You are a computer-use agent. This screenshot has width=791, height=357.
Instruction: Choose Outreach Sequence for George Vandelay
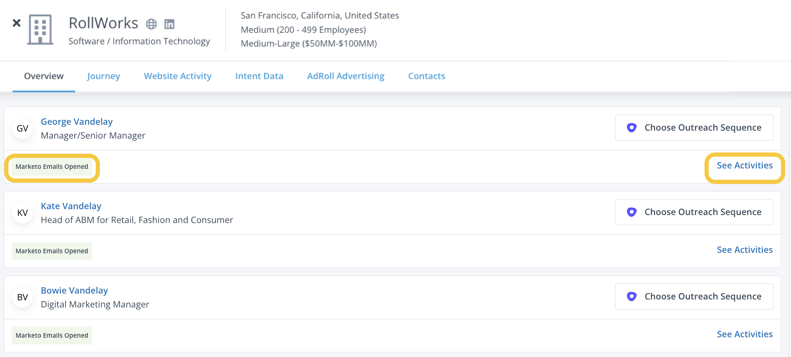tap(694, 128)
